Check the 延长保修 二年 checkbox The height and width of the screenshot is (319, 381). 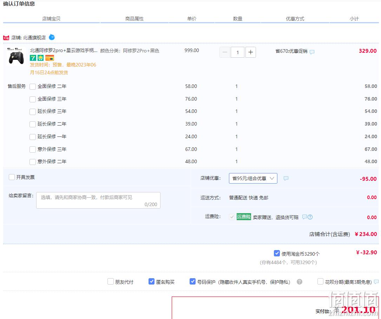[33, 125]
